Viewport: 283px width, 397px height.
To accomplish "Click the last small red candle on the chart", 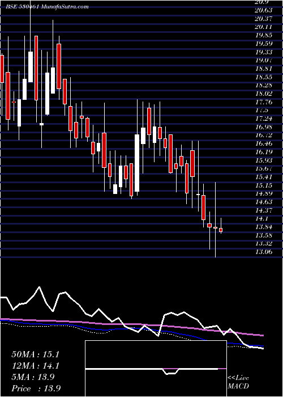I will [x=221, y=230].
